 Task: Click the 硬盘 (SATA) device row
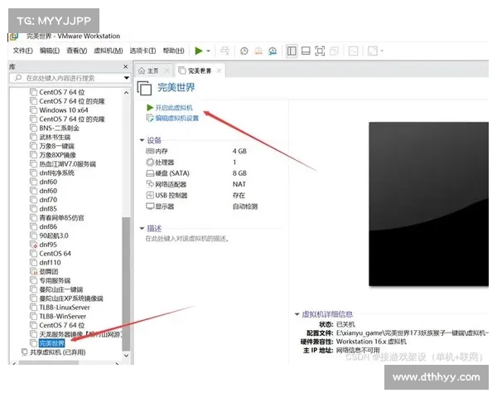(x=196, y=173)
